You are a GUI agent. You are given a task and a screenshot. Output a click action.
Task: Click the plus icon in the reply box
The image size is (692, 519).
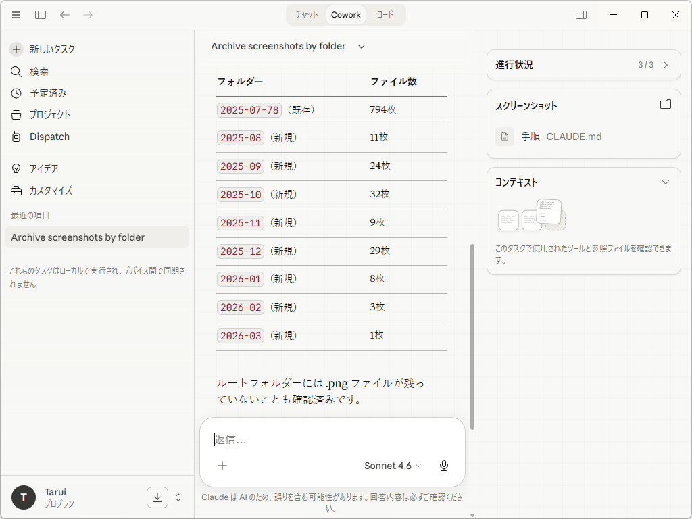tap(222, 466)
